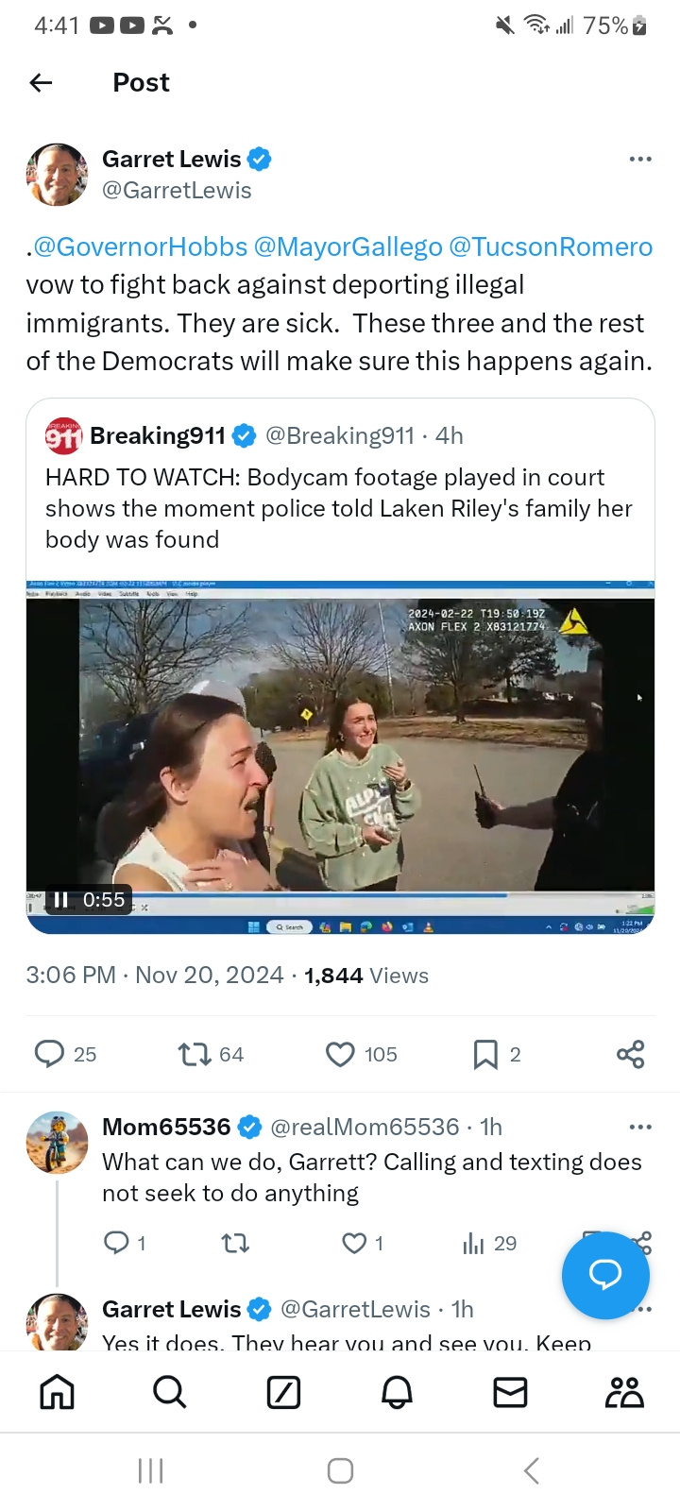Repost the main post with 64 reposts
Screen dimensions: 680x1511
195,1053
